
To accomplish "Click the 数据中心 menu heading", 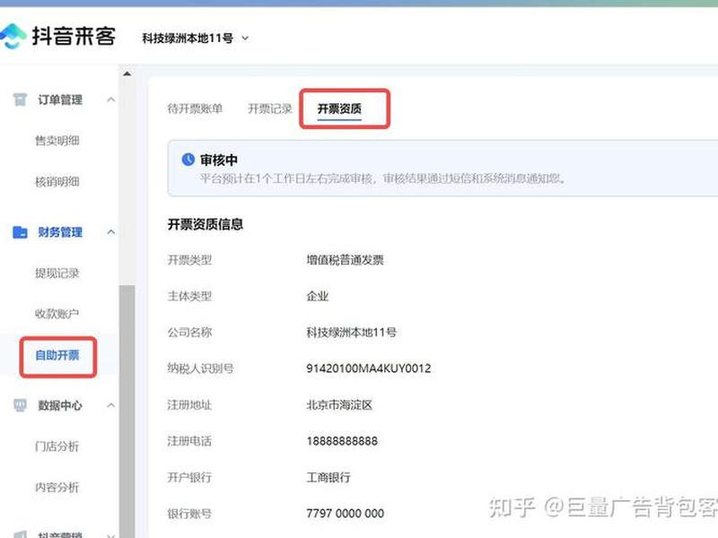I will click(x=60, y=405).
